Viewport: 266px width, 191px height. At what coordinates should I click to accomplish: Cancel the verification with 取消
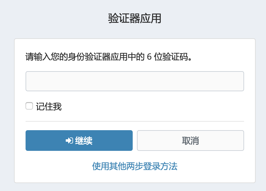(x=190, y=140)
